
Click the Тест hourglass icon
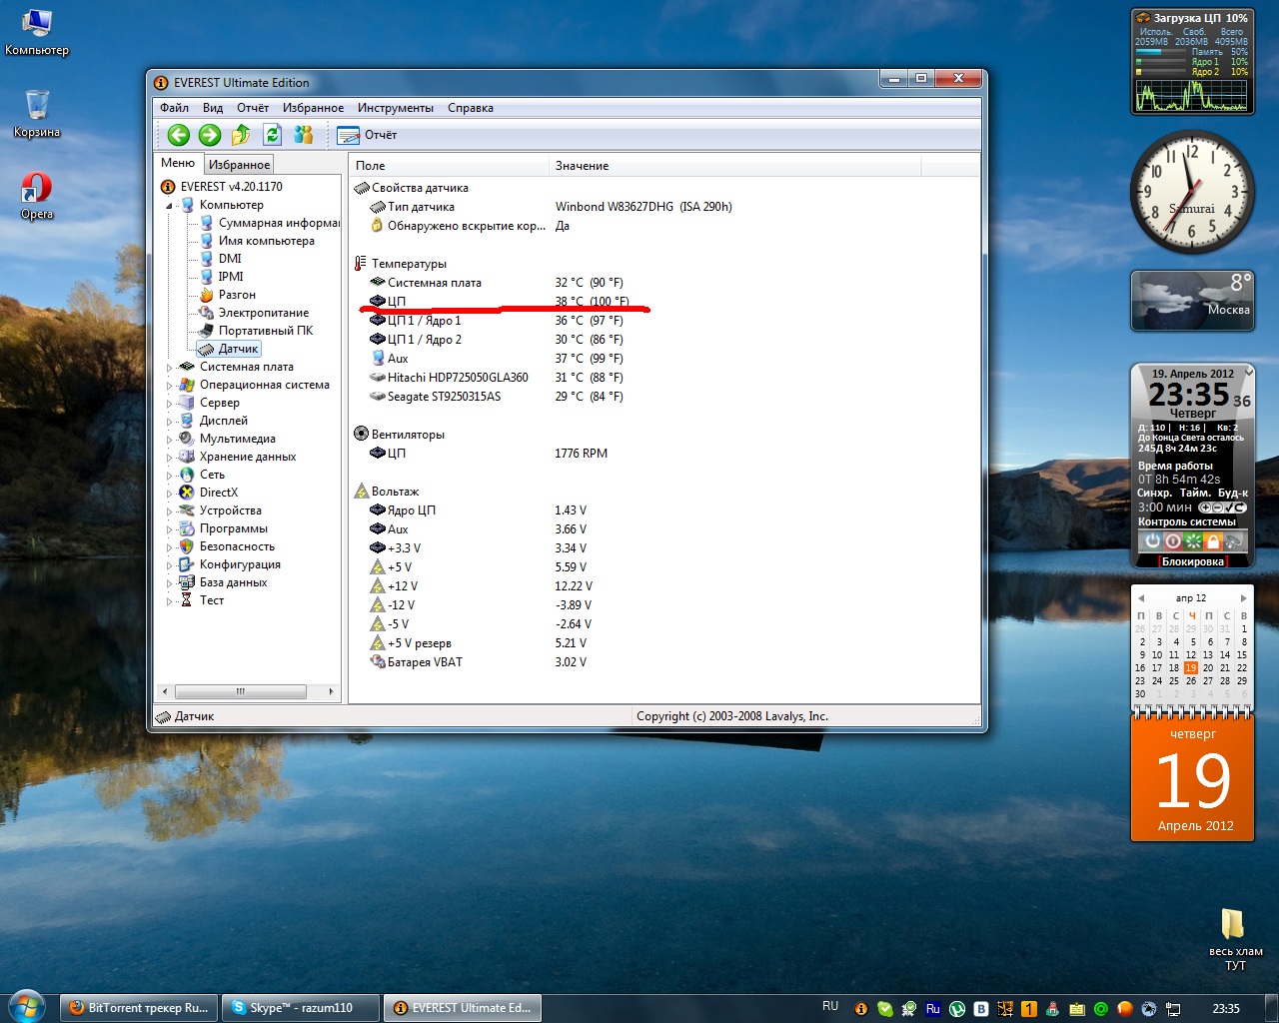186,600
